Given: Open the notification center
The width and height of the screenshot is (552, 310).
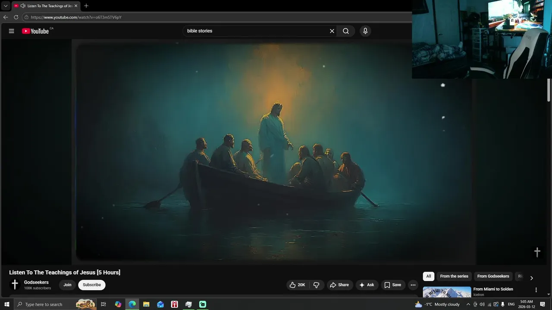Looking at the screenshot, I should tap(543, 304).
